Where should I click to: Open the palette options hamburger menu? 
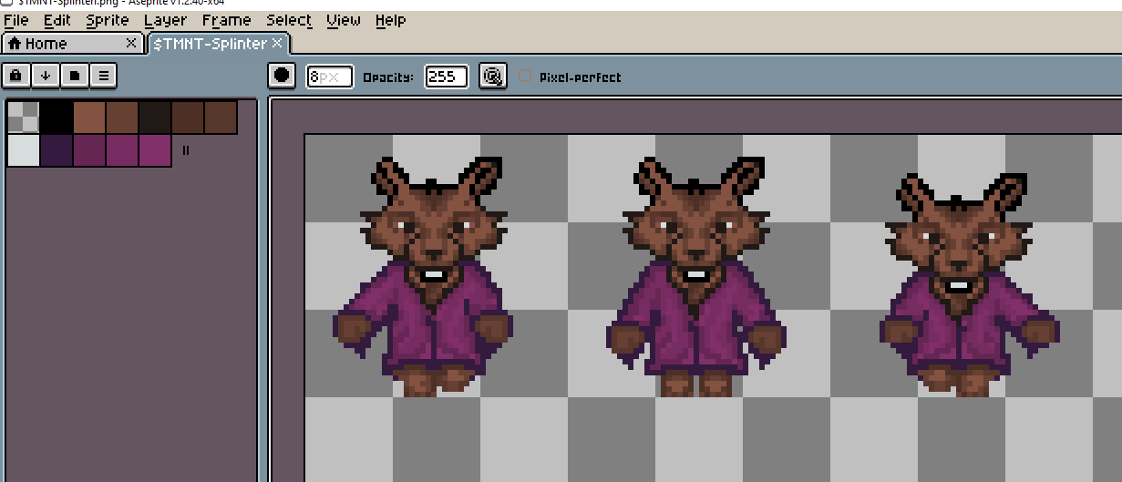pyautogui.click(x=104, y=76)
